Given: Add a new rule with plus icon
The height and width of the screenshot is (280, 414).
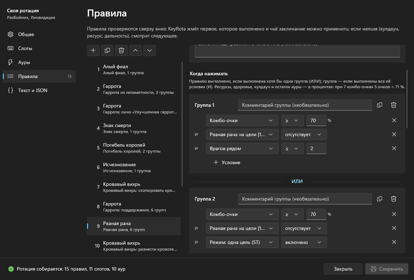Looking at the screenshot, I should 93,50.
